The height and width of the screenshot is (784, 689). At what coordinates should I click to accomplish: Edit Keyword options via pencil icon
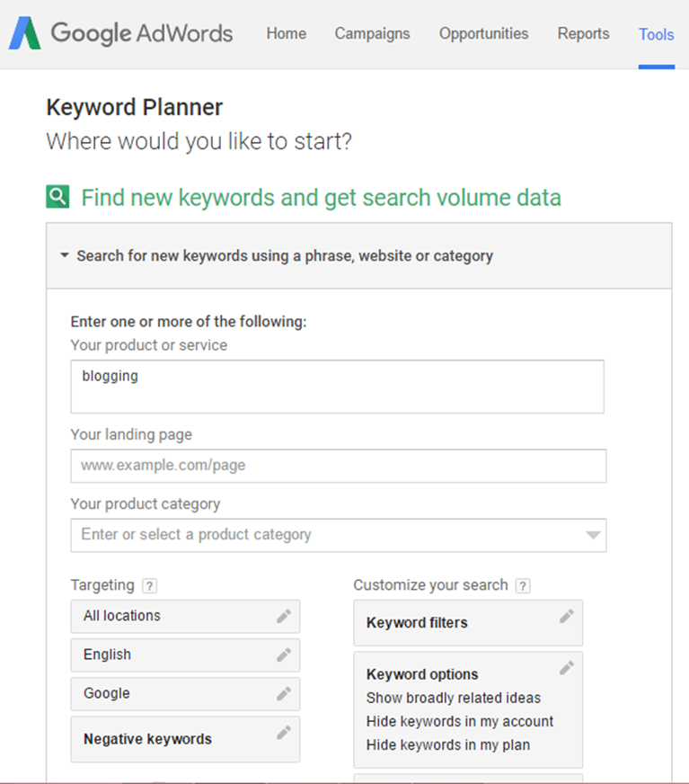[567, 668]
